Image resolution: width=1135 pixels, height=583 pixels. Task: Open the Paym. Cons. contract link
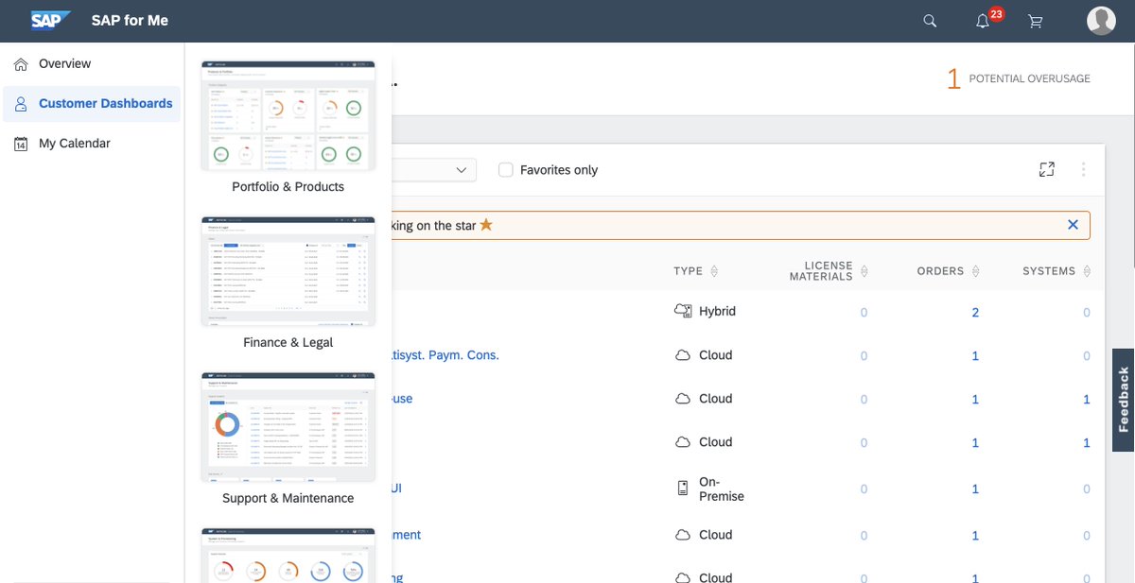click(x=445, y=355)
